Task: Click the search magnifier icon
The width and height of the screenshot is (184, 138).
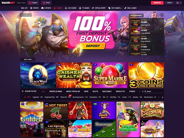Action: pyautogui.click(x=145, y=91)
